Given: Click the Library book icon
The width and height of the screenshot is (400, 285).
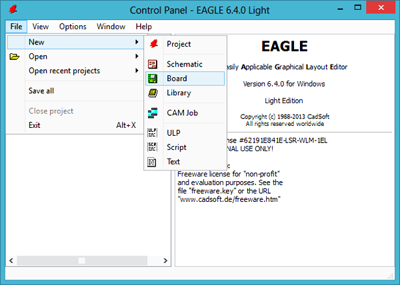Looking at the screenshot, I should point(153,93).
